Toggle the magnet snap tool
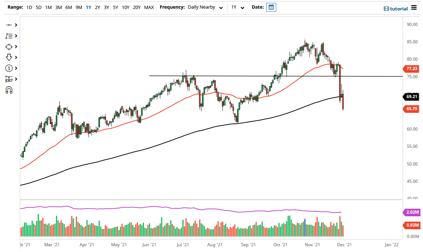Image resolution: width=423 pixels, height=252 pixels. click(9, 90)
